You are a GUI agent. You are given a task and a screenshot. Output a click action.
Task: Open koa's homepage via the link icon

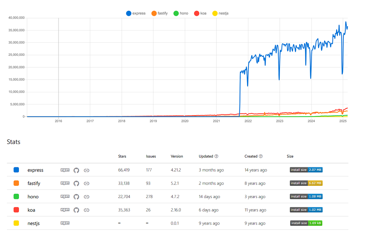(86, 210)
